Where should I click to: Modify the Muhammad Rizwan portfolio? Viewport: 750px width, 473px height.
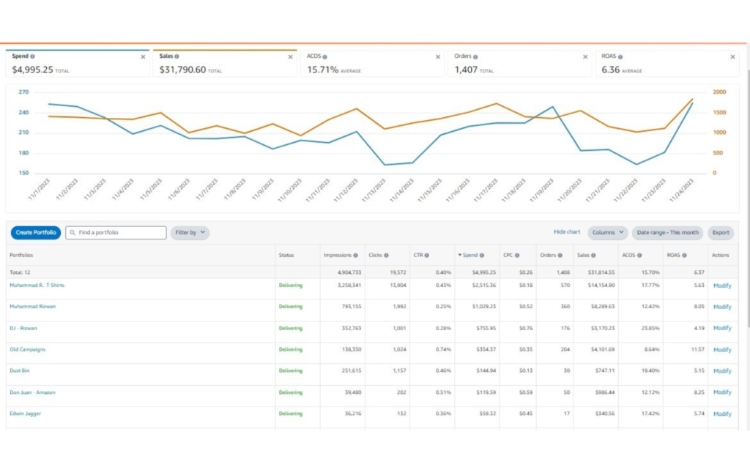point(722,307)
